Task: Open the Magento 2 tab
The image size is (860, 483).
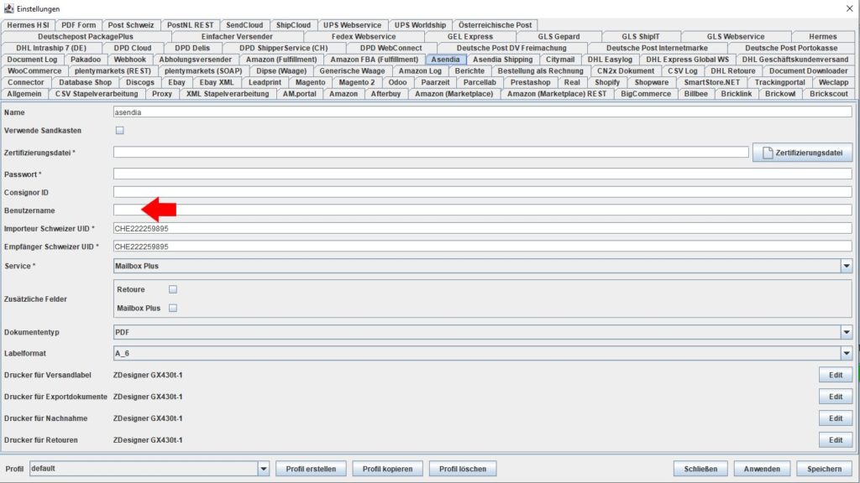Action: pos(356,82)
